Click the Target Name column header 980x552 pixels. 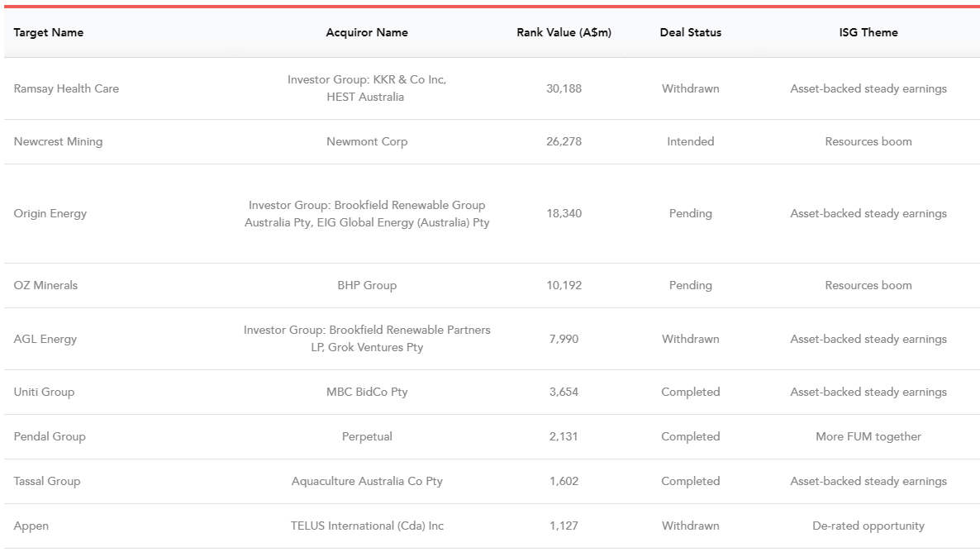pyautogui.click(x=49, y=33)
